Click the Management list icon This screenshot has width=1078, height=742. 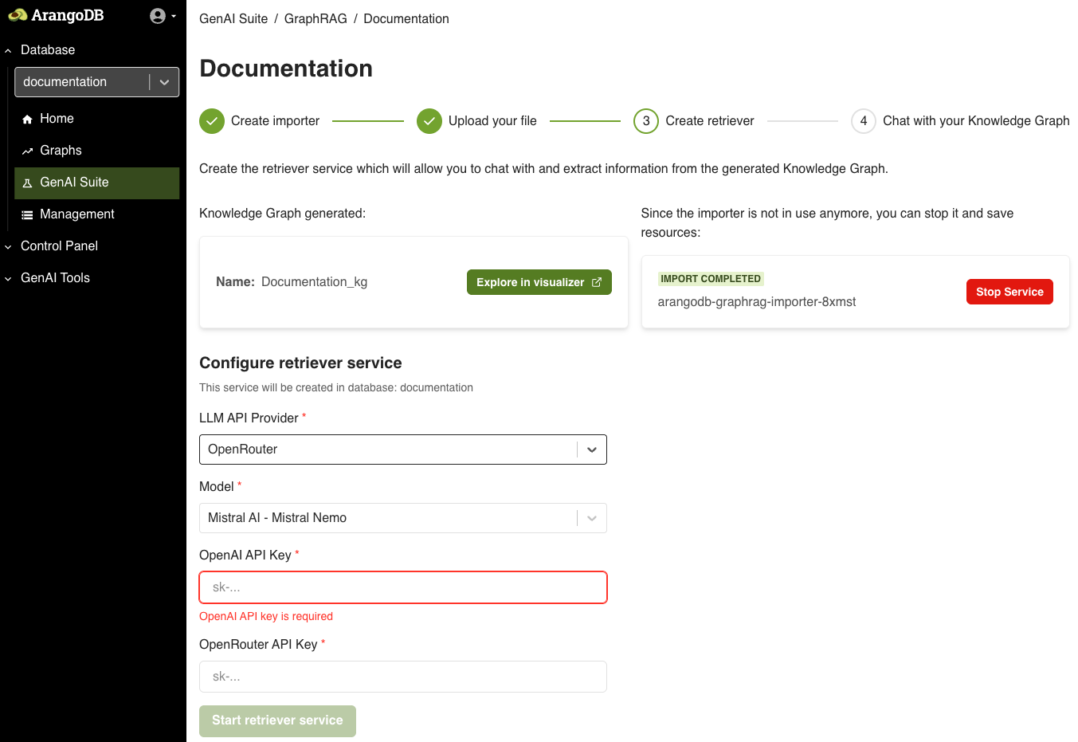27,214
